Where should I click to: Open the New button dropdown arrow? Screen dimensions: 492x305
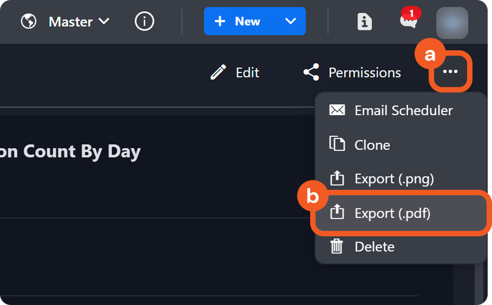291,22
